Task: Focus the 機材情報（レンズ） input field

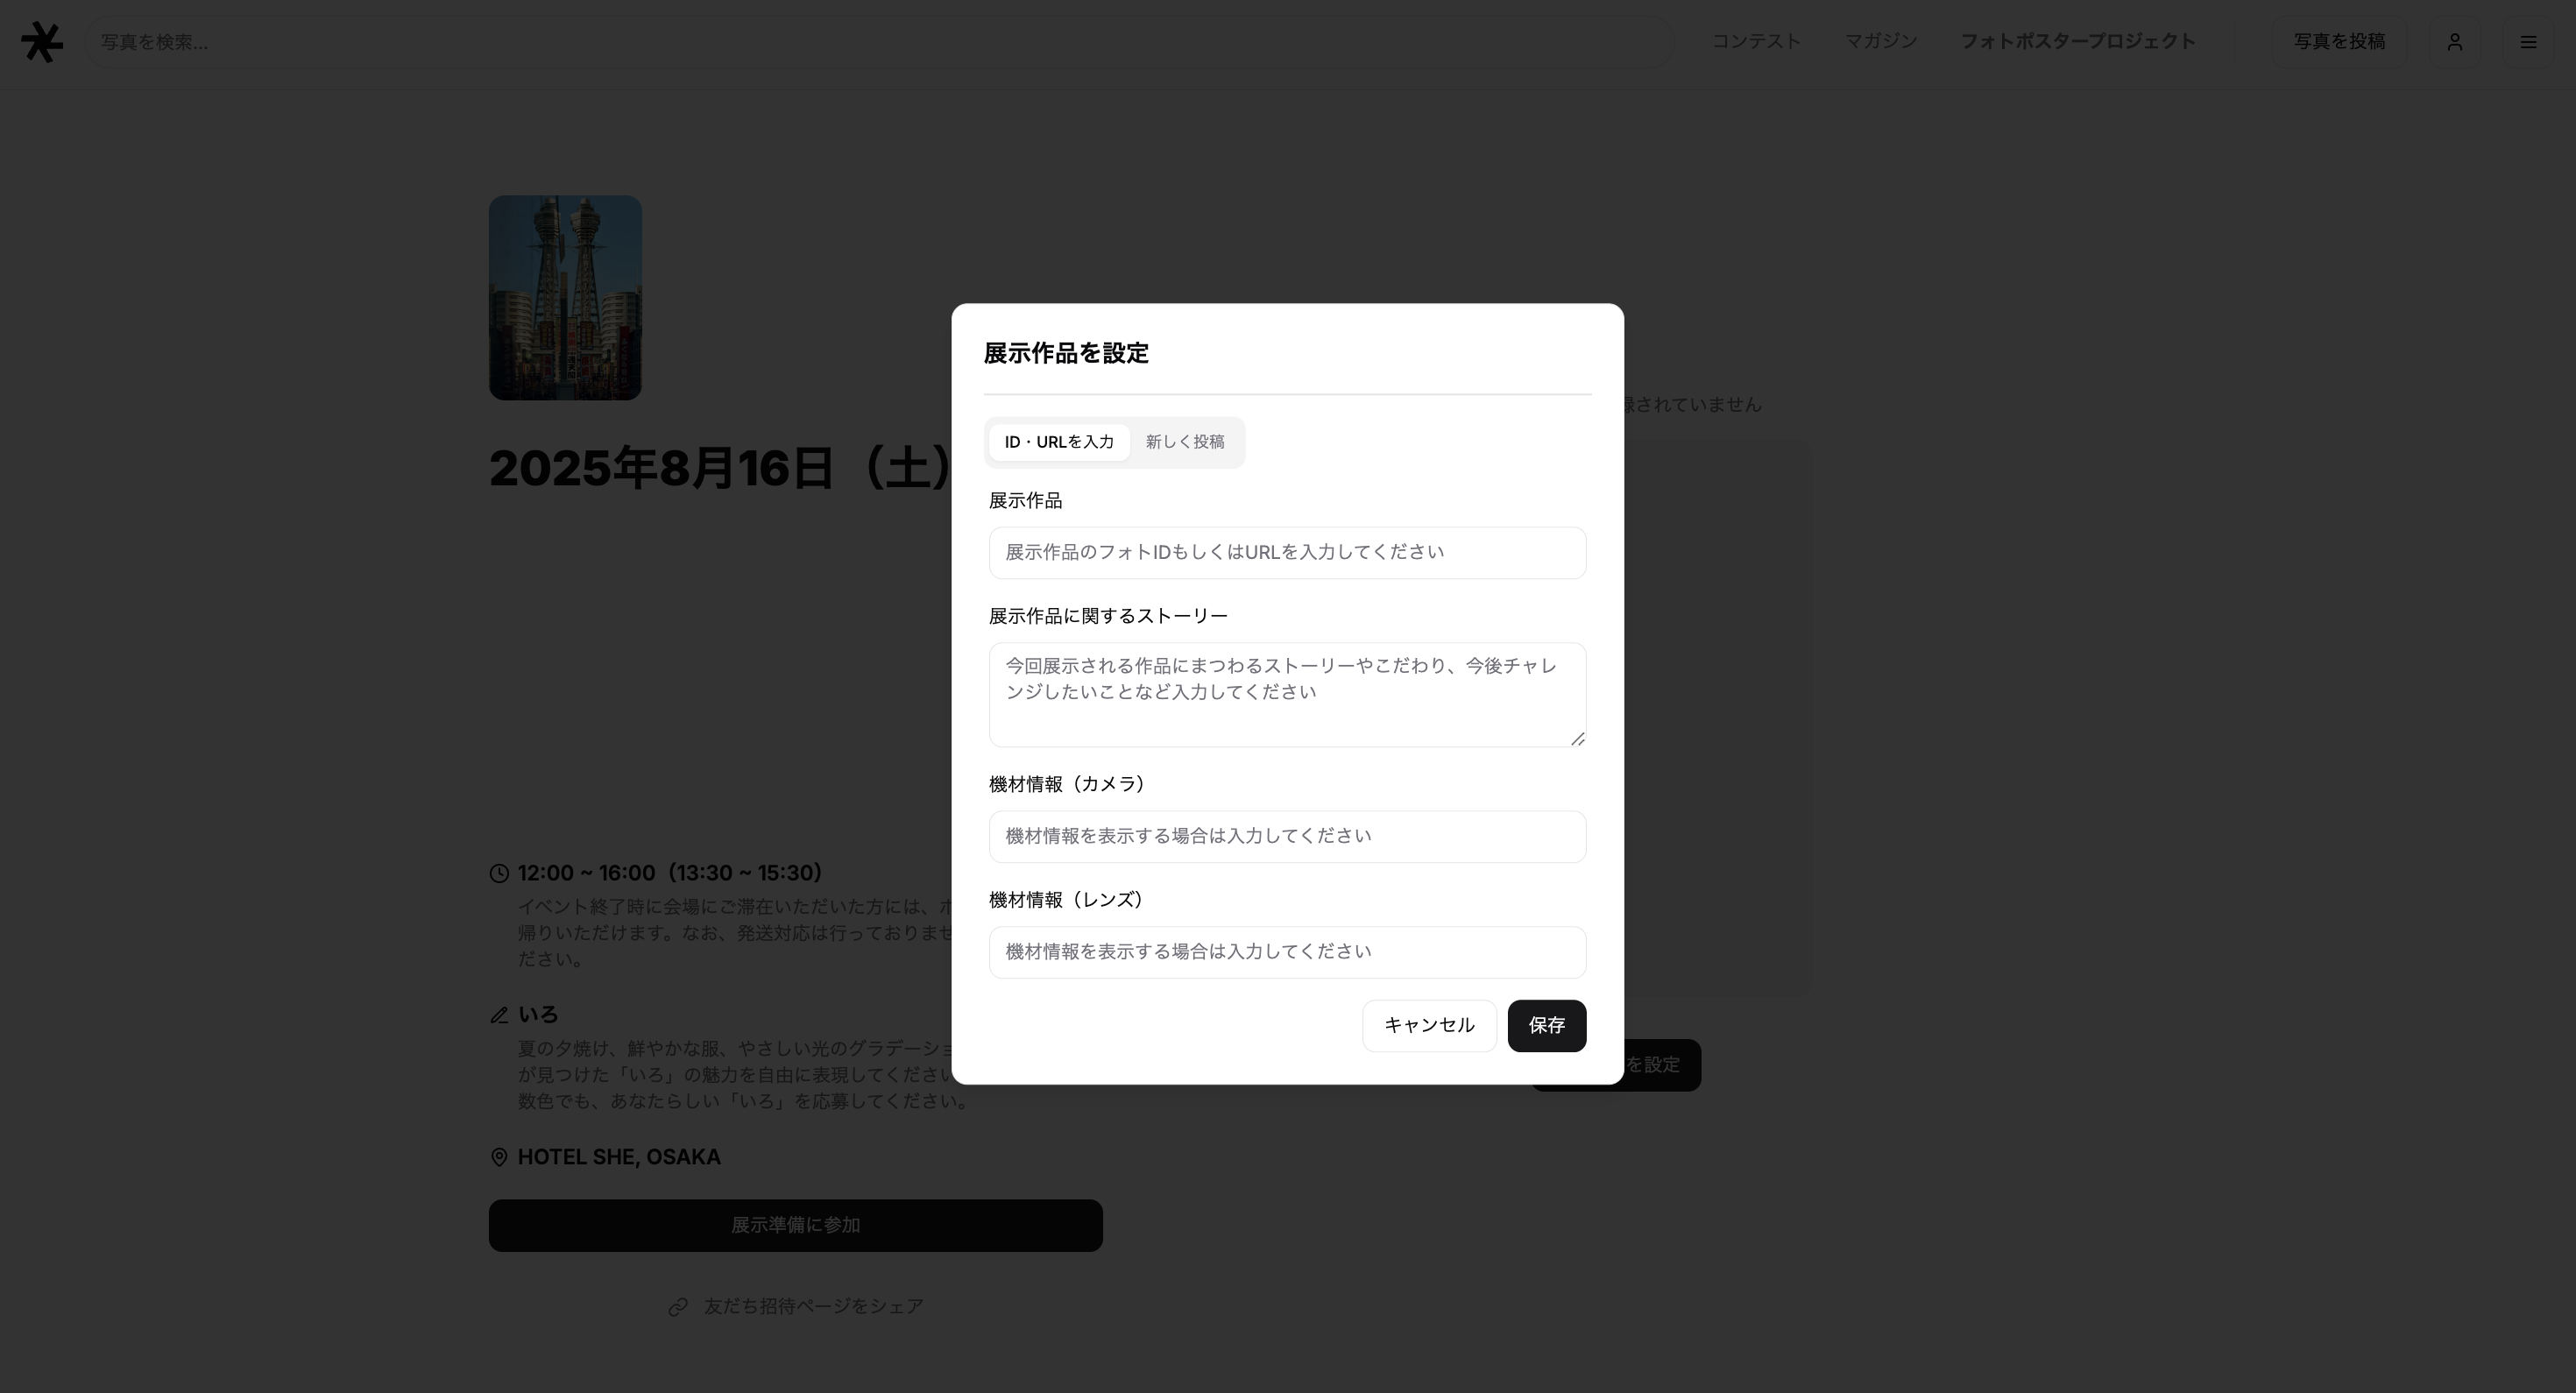Action: click(1287, 953)
